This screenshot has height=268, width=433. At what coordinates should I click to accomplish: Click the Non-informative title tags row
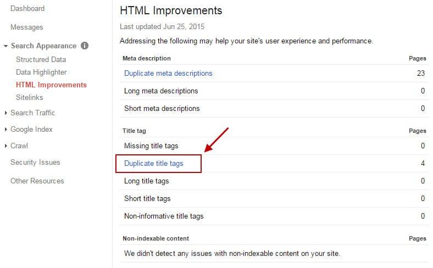(274, 216)
